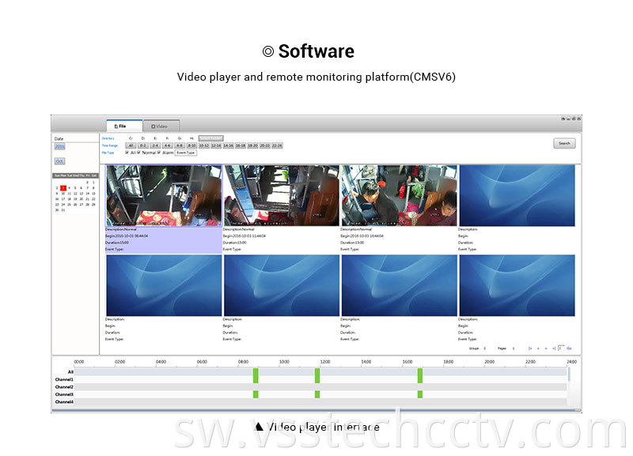Minimize the player window
Image resolution: width=633 pixels, height=456 pixels.
click(568, 119)
